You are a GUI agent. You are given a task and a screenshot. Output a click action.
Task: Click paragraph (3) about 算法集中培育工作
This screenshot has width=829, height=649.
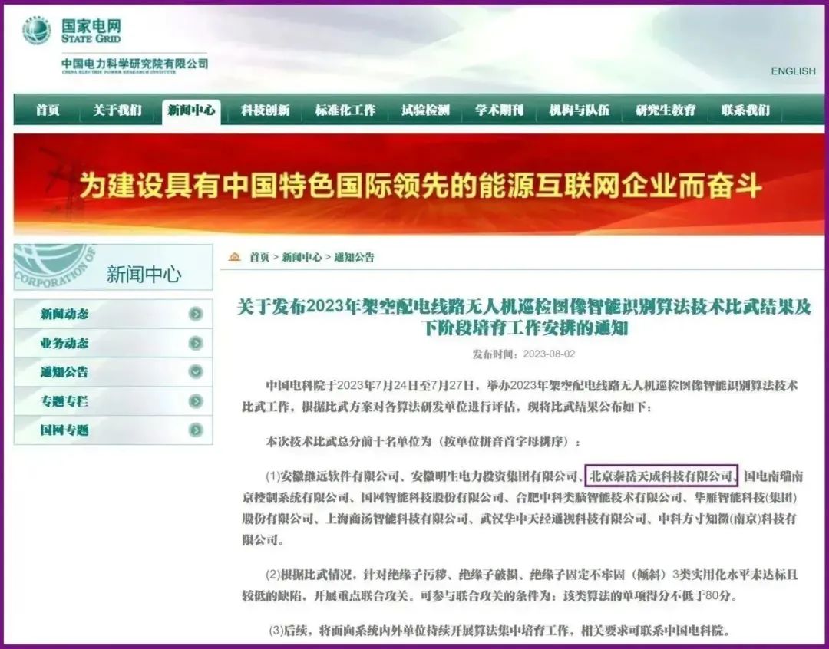500,631
